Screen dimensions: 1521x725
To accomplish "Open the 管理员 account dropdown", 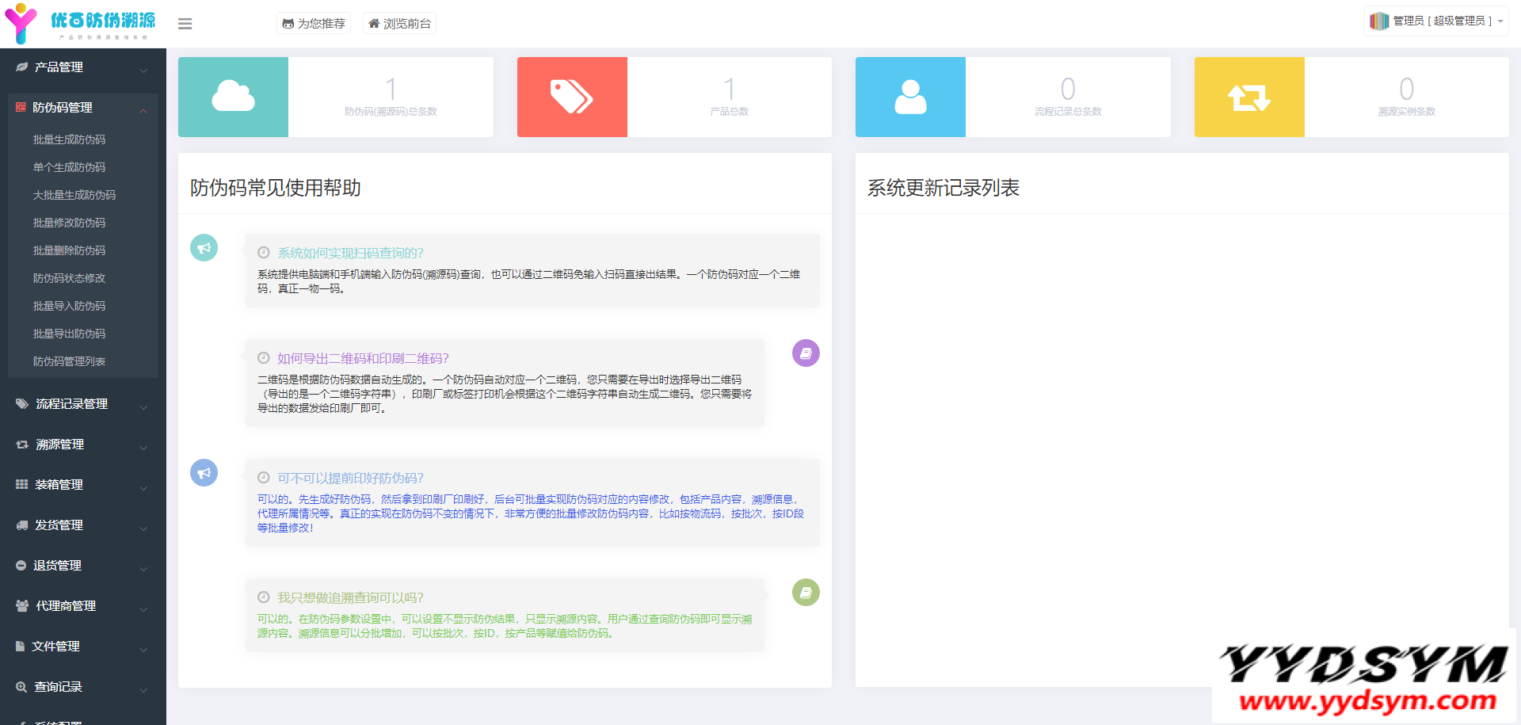I will (1436, 21).
